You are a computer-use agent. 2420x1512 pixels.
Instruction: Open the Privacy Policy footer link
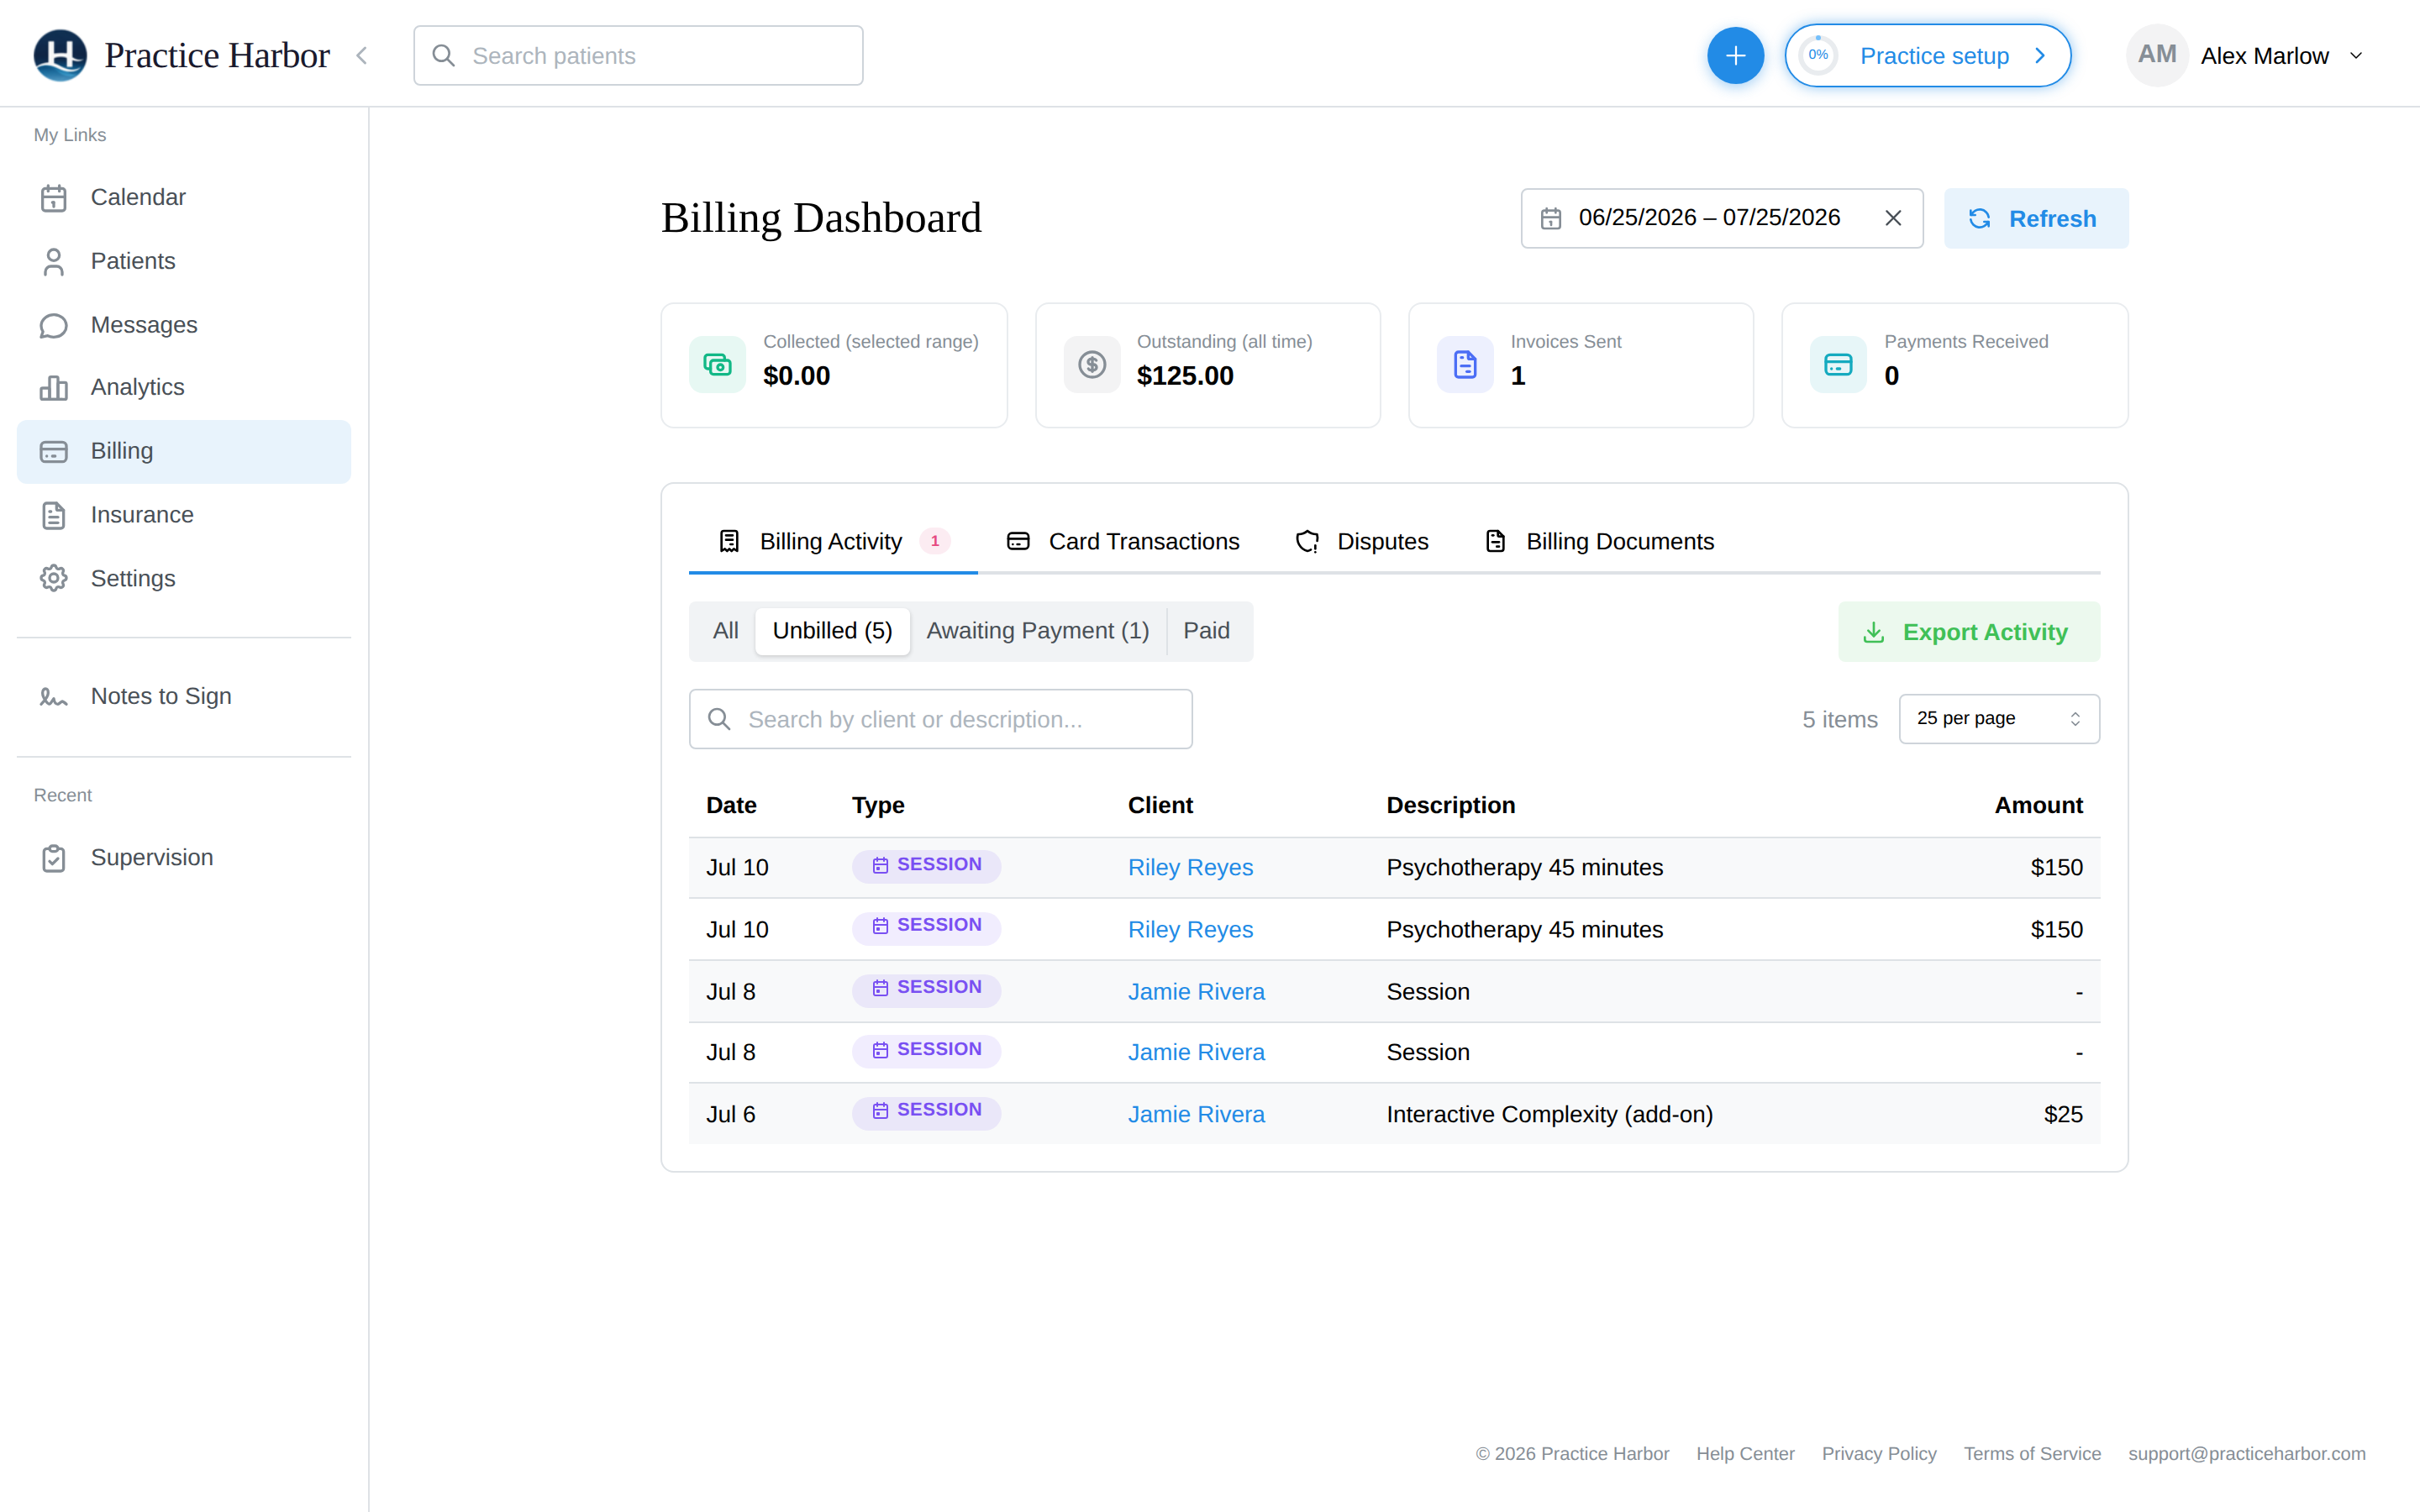pos(1878,1453)
